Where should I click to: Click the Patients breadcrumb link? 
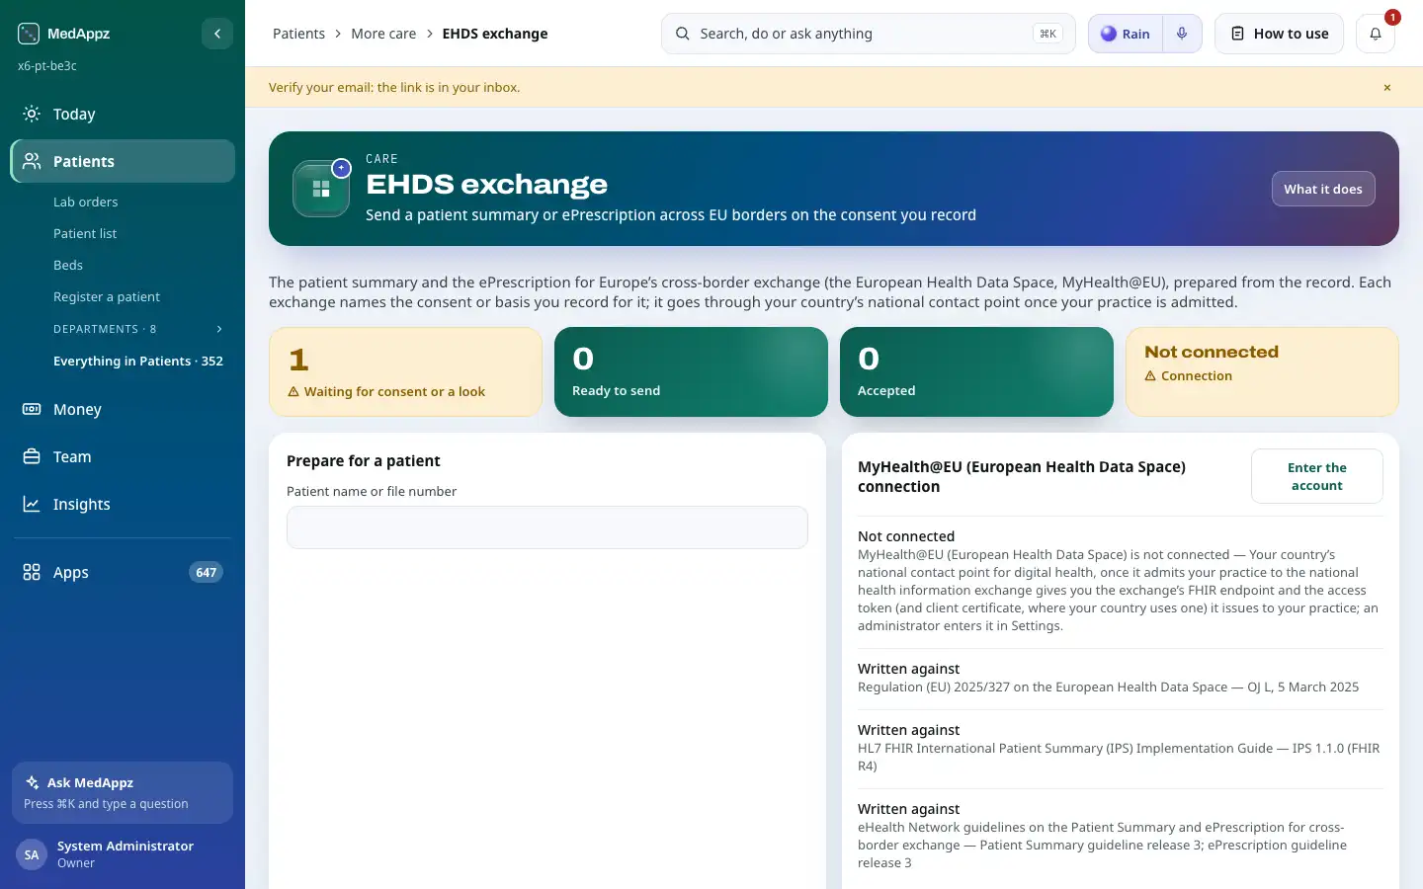298,34
